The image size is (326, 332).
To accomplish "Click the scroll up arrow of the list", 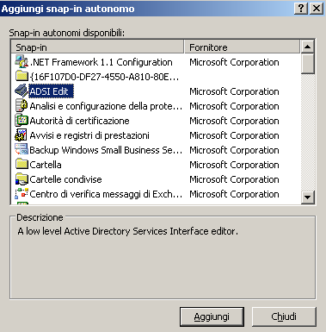I will [x=308, y=47].
